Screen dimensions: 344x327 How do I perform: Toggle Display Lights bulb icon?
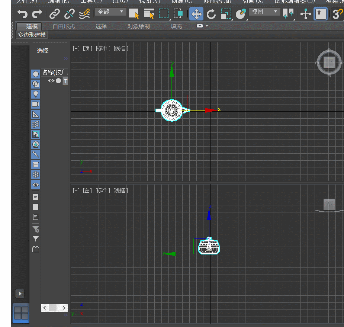36,94
